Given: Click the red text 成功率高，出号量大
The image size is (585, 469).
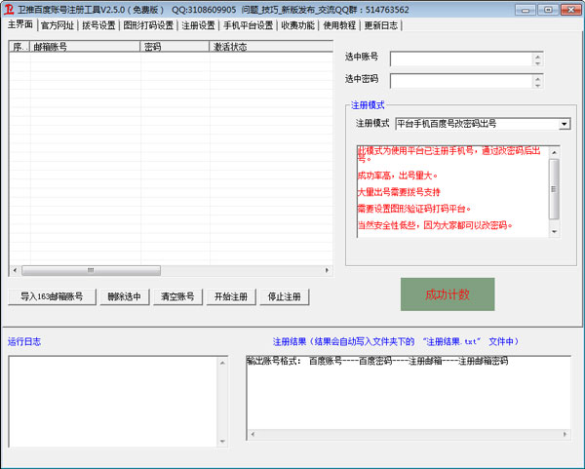Looking at the screenshot, I should (398, 176).
